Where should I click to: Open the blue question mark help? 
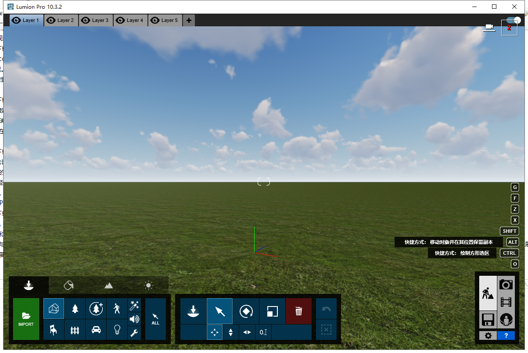506,335
